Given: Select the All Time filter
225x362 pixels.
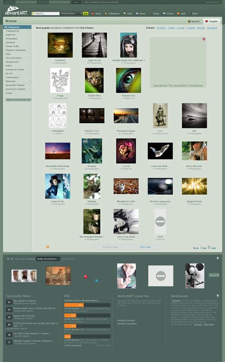Looking at the screenshot, I should point(201,28).
